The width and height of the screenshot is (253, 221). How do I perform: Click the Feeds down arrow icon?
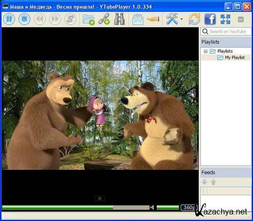(204, 182)
